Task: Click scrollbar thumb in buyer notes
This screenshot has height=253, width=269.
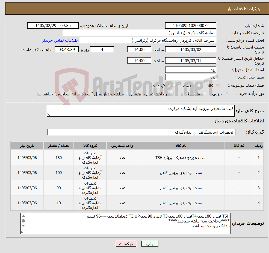Action: coord(23,221)
